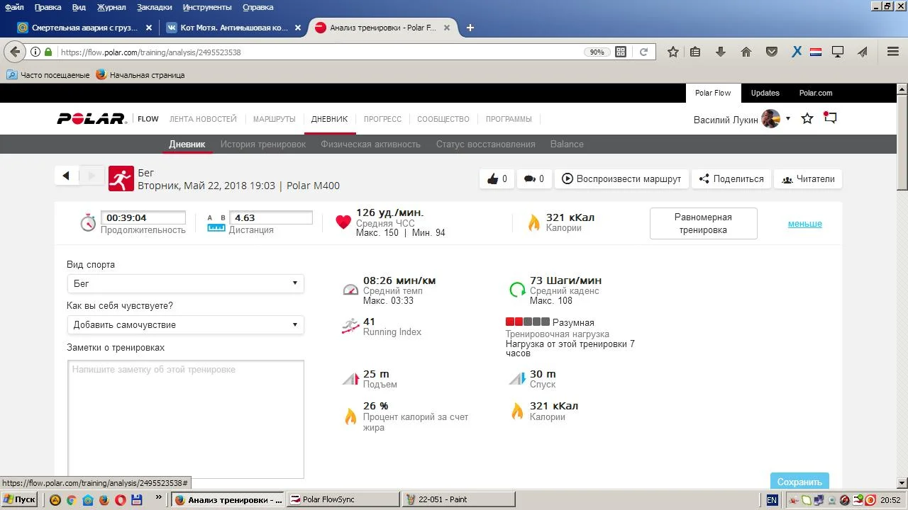Click the Читатели button
This screenshot has width=908, height=510.
808,178
